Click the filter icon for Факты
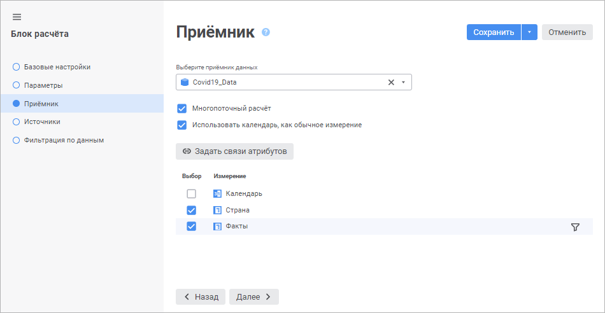The width and height of the screenshot is (605, 313). click(x=575, y=227)
